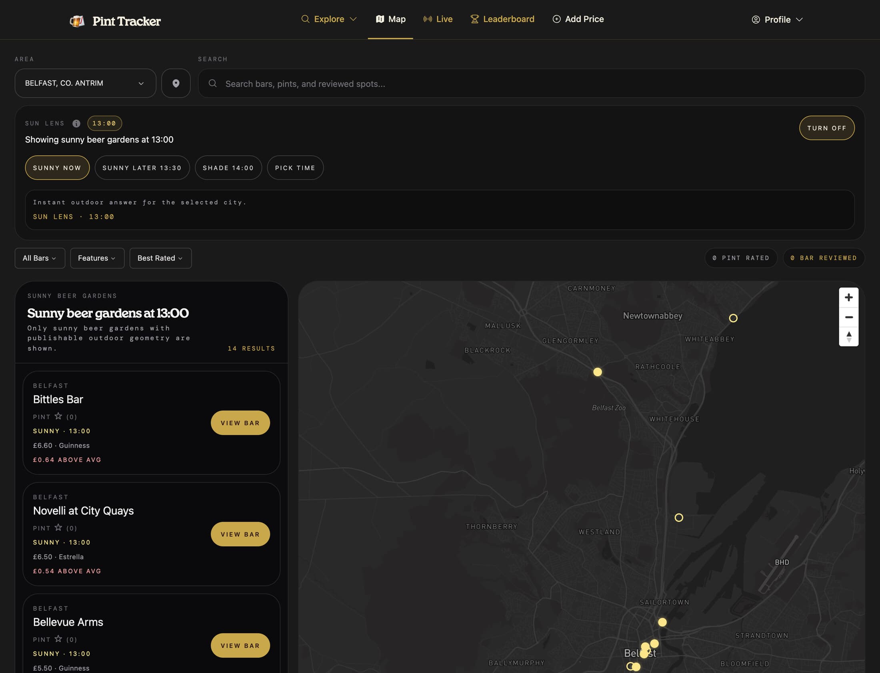This screenshot has height=673, width=880.
Task: Click the 13:00 time badge beside Sun Lens
Action: 104,123
